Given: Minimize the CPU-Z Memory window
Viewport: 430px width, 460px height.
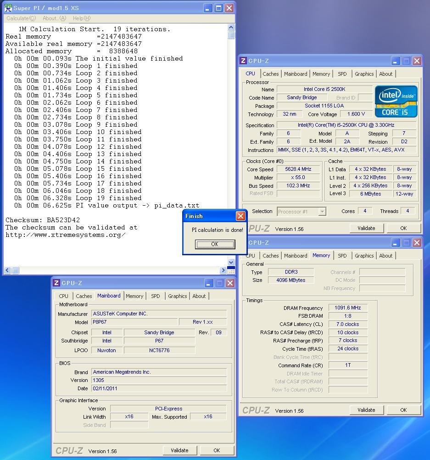Looking at the screenshot, I should [395, 242].
